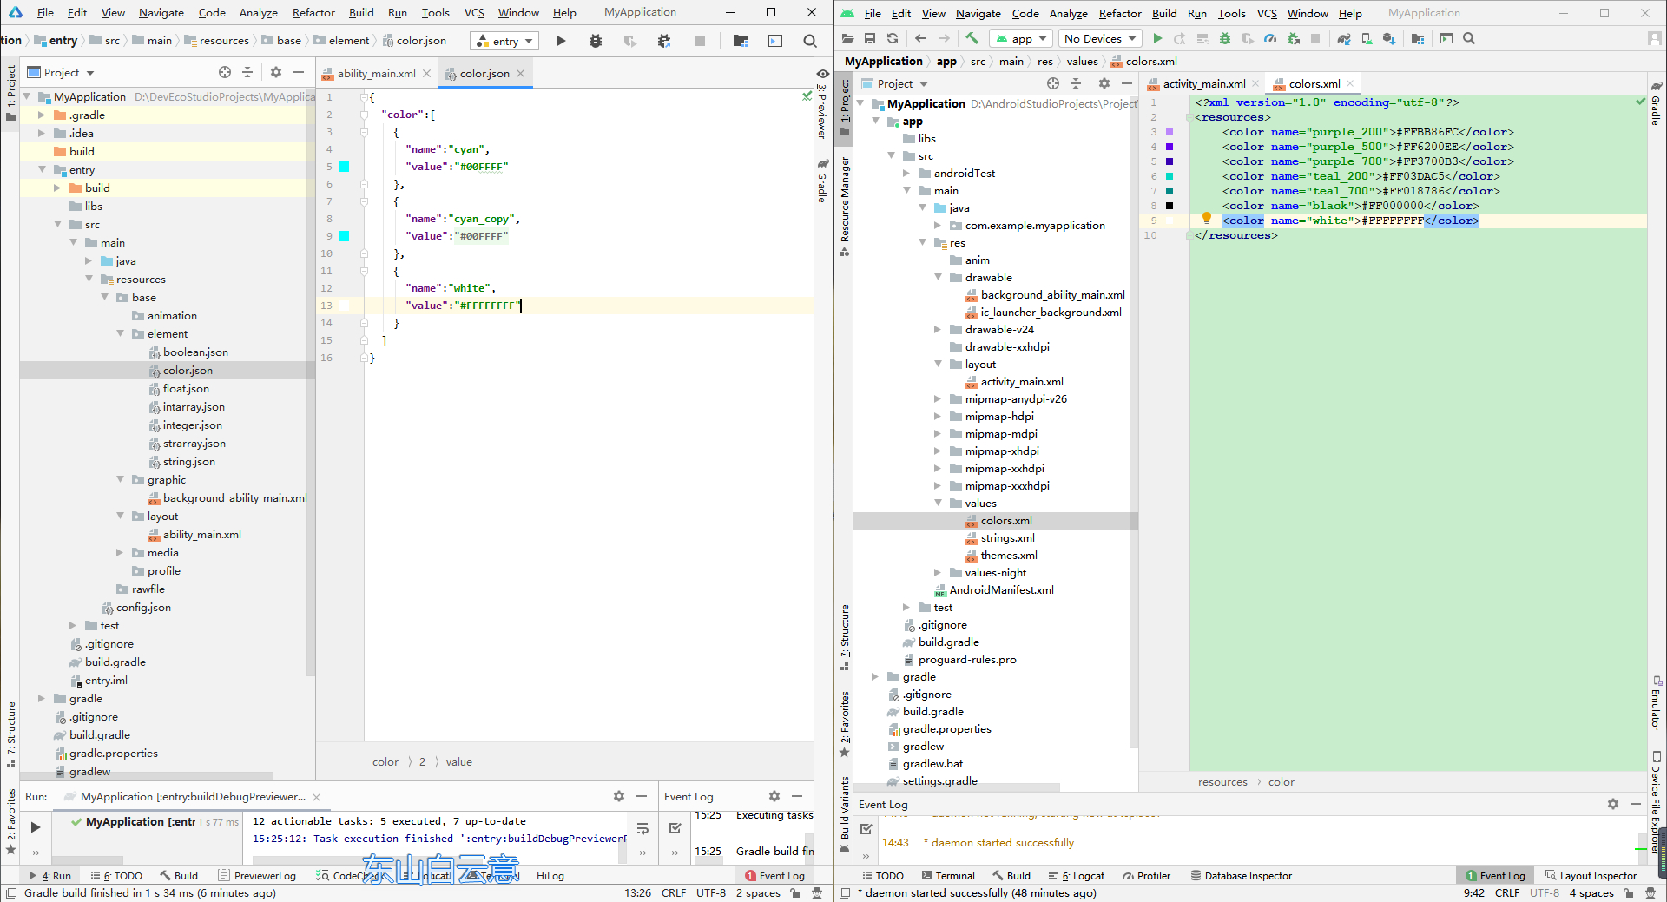Open DevEco Project panel settings gear

(x=276, y=72)
